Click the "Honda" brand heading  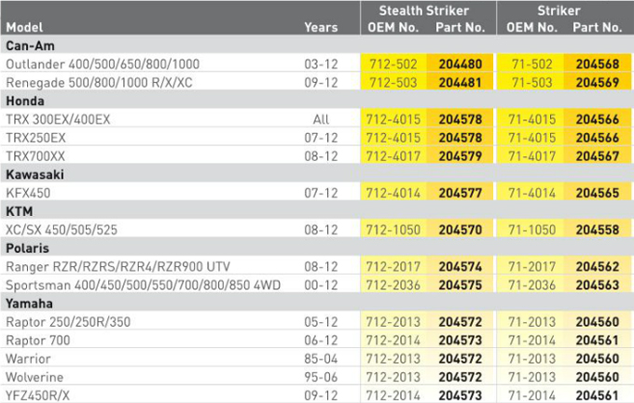[25, 101]
